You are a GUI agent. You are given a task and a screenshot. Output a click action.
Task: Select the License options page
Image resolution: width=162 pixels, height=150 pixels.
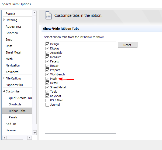coord(11,130)
